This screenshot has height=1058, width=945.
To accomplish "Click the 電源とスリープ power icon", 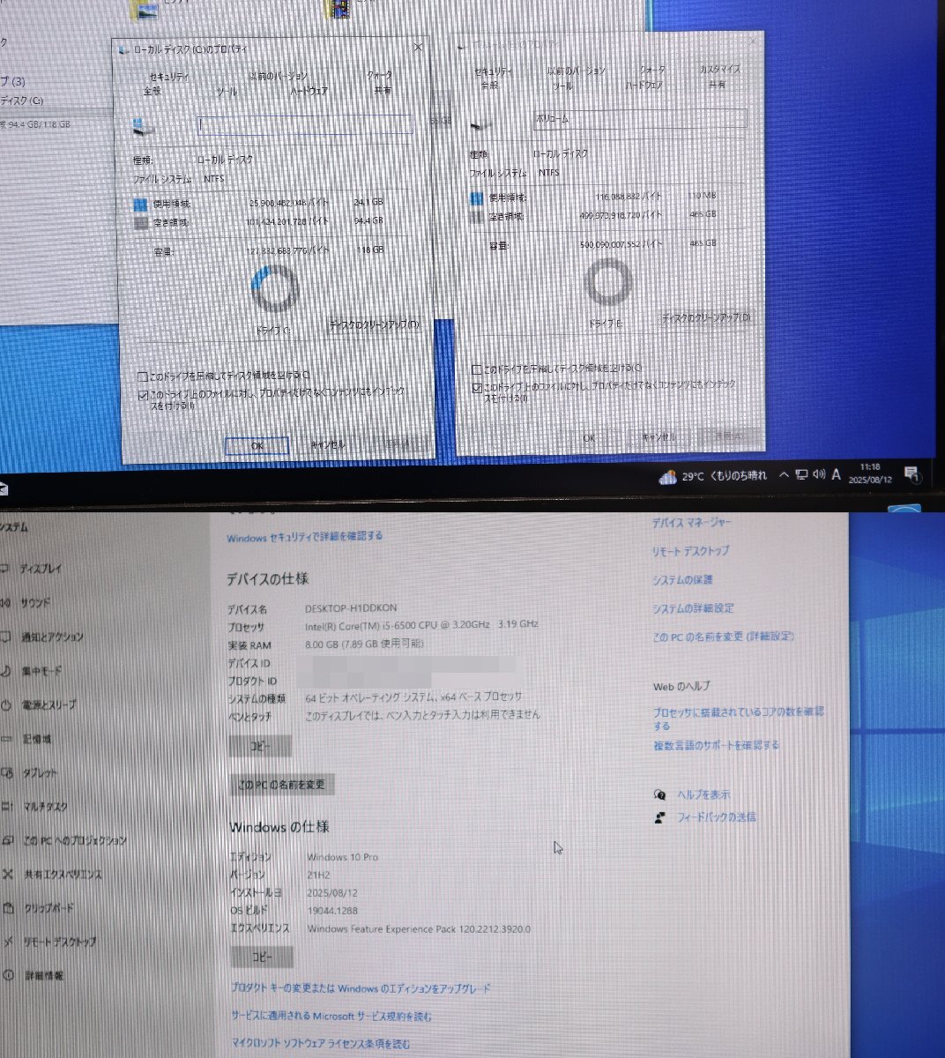I will (6, 705).
